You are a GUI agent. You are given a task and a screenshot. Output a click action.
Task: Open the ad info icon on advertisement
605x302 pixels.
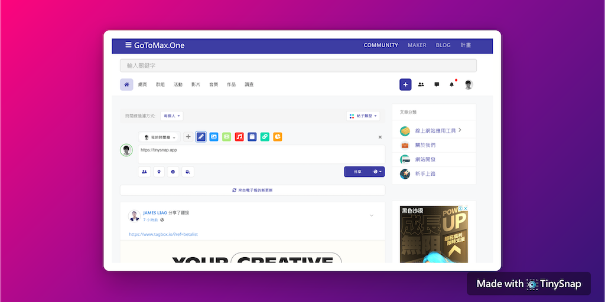461,208
